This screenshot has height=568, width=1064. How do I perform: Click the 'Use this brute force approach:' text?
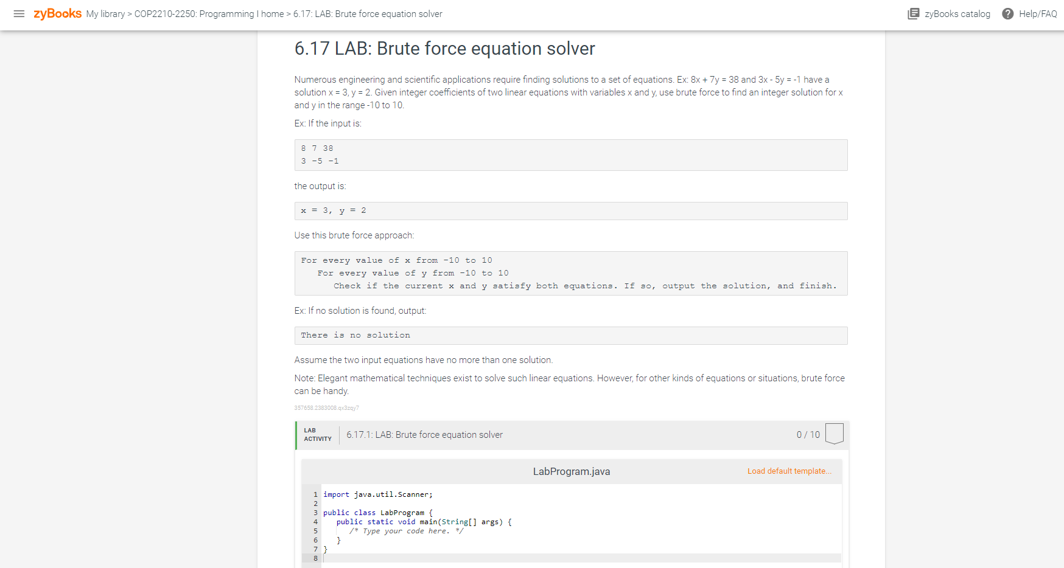354,235
